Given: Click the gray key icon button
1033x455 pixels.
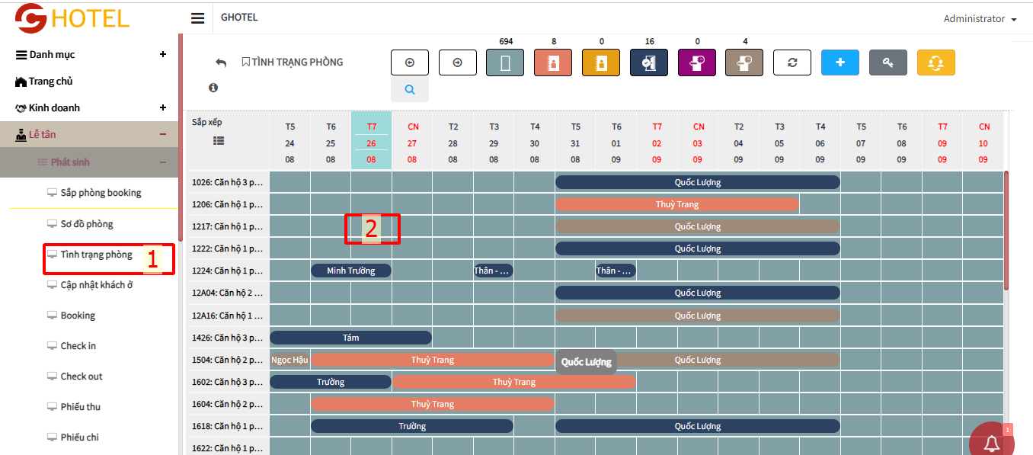Looking at the screenshot, I should (888, 62).
